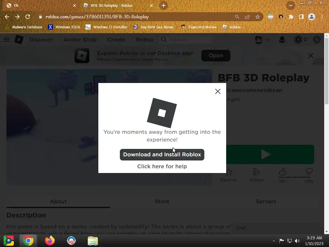Screen dimensions: 329x247
Task: Like the game with thumbs up
Action: click(282, 172)
